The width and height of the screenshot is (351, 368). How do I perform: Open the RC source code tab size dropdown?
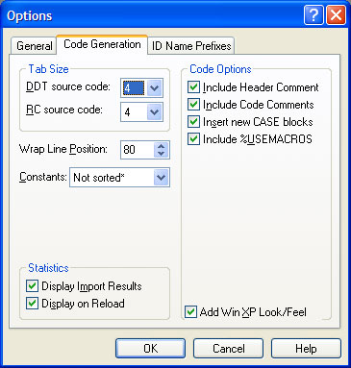[155, 112]
